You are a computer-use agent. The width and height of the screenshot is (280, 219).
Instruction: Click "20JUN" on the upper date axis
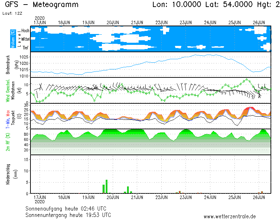(x=113, y=23)
